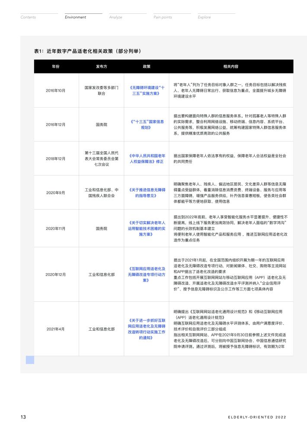The height and width of the screenshot is (434, 307).
Task: Select the 2021年4月 year cell
Action: point(56,329)
